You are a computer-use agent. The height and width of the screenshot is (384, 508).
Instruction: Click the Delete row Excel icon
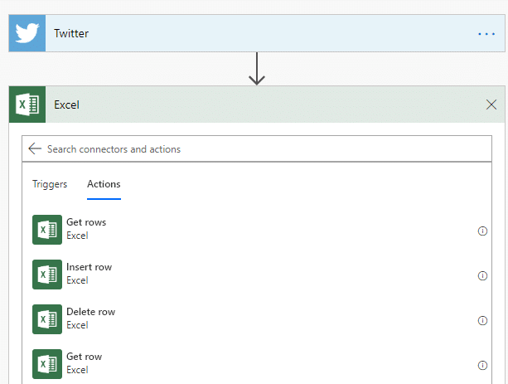coord(47,319)
